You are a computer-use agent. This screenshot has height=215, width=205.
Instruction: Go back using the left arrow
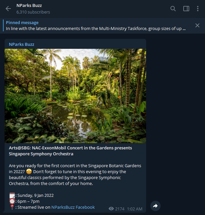(x=8, y=9)
